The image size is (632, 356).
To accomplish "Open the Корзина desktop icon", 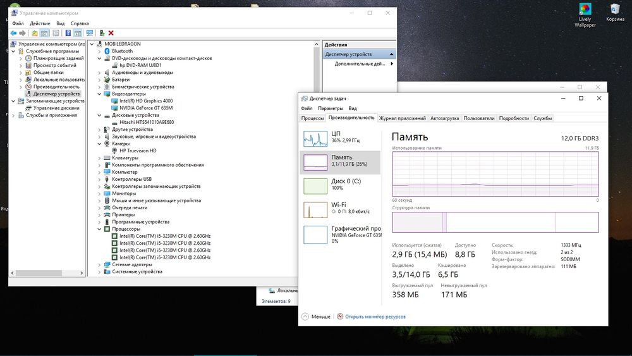I will click(615, 13).
